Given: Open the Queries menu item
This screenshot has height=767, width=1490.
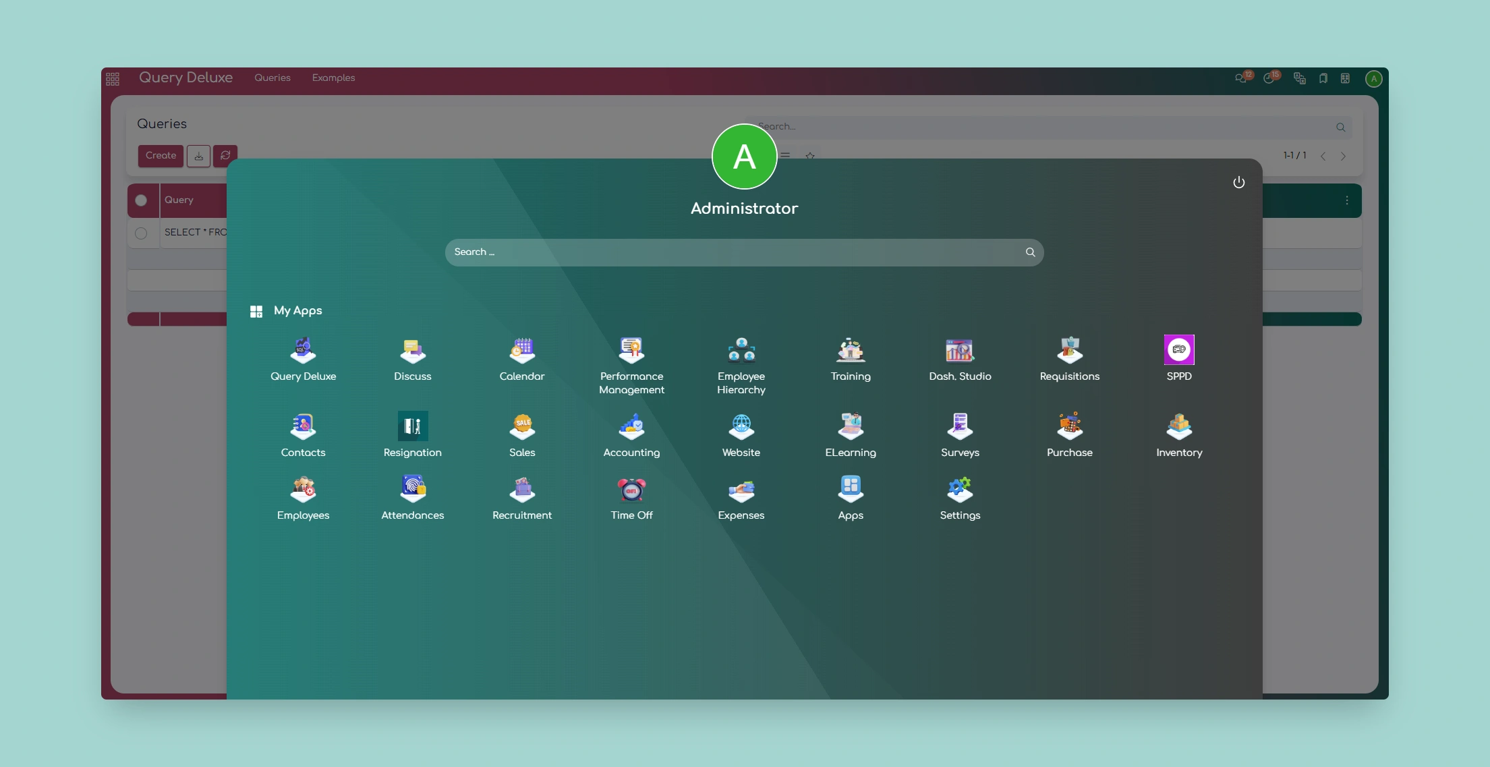Looking at the screenshot, I should point(273,78).
